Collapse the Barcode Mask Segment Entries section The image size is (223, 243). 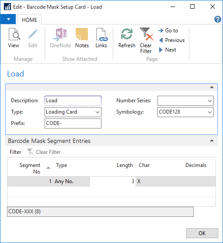click(x=212, y=141)
